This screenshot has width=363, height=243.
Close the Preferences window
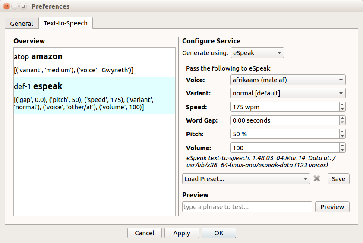click(7, 6)
